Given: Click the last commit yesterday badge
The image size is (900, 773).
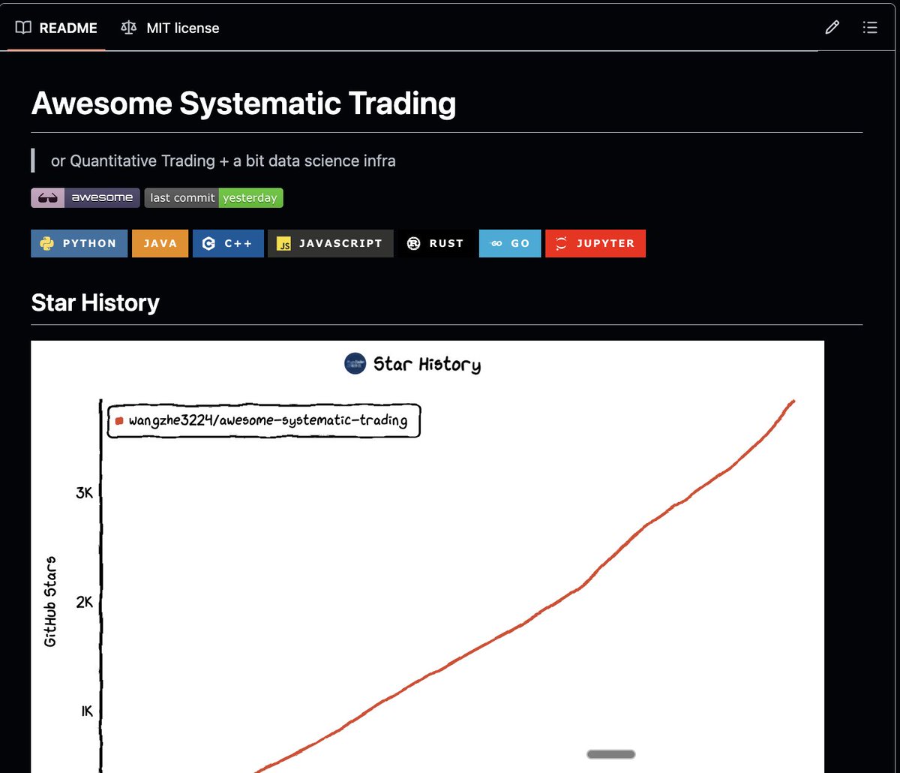Looking at the screenshot, I should (214, 198).
